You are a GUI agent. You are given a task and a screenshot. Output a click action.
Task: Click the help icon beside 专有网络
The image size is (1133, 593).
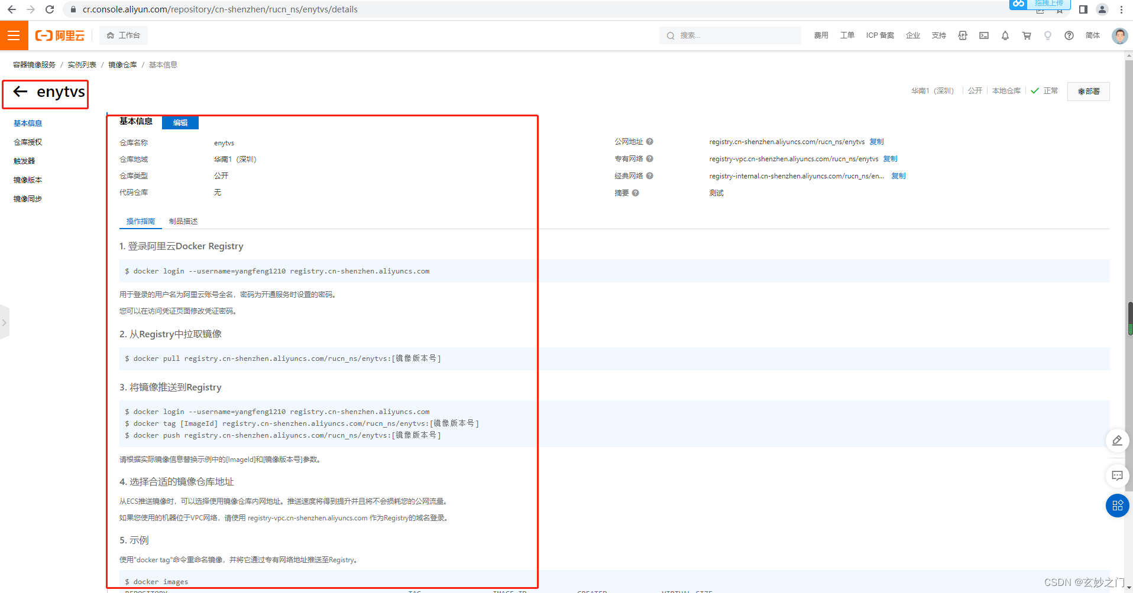tap(649, 159)
